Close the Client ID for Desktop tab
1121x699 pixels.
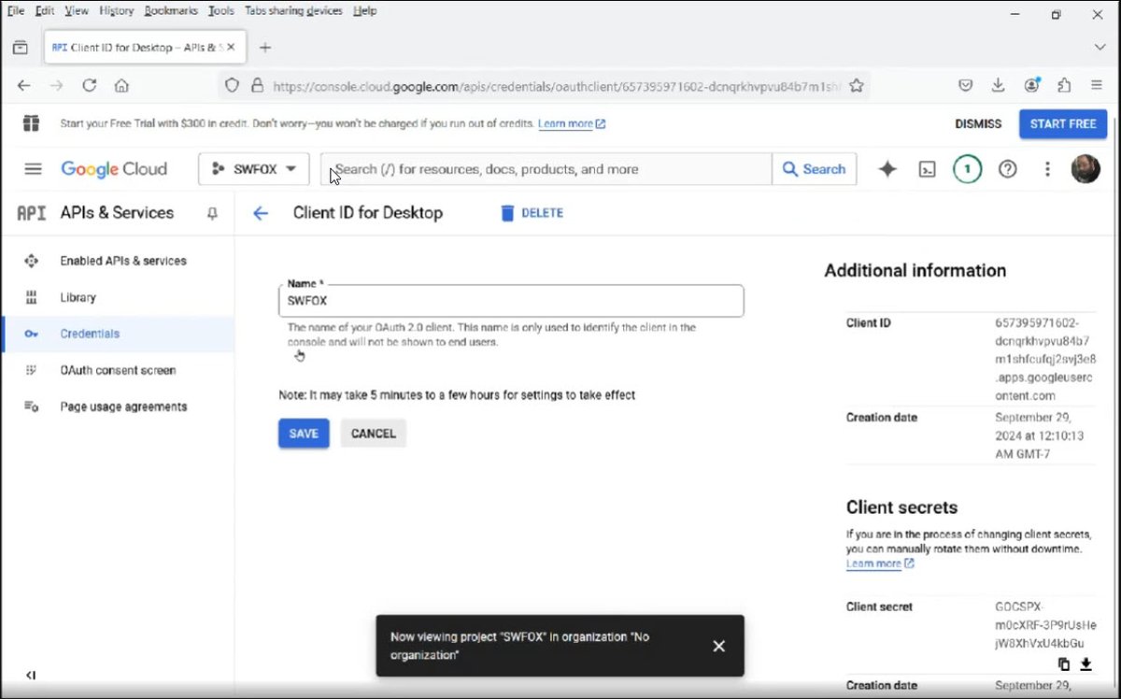click(x=232, y=47)
